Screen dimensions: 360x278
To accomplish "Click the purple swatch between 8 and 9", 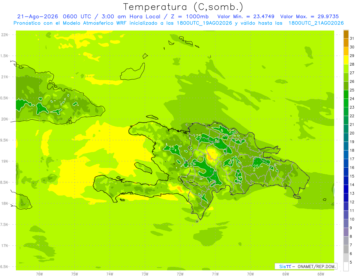I will pyautogui.click(x=346, y=232).
